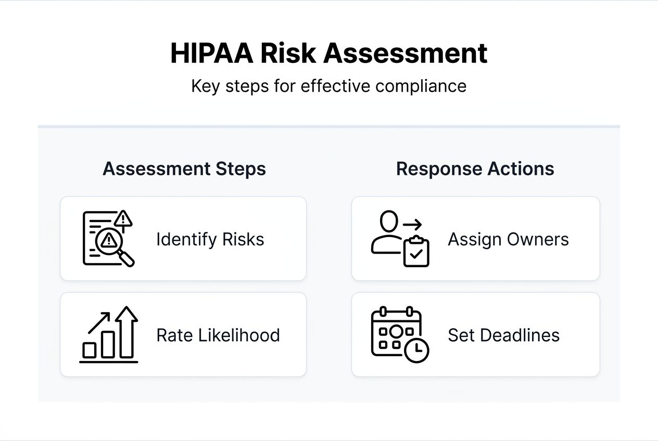The image size is (658, 441).
Task: Choose the Set Deadlines text
Action: [x=503, y=335]
